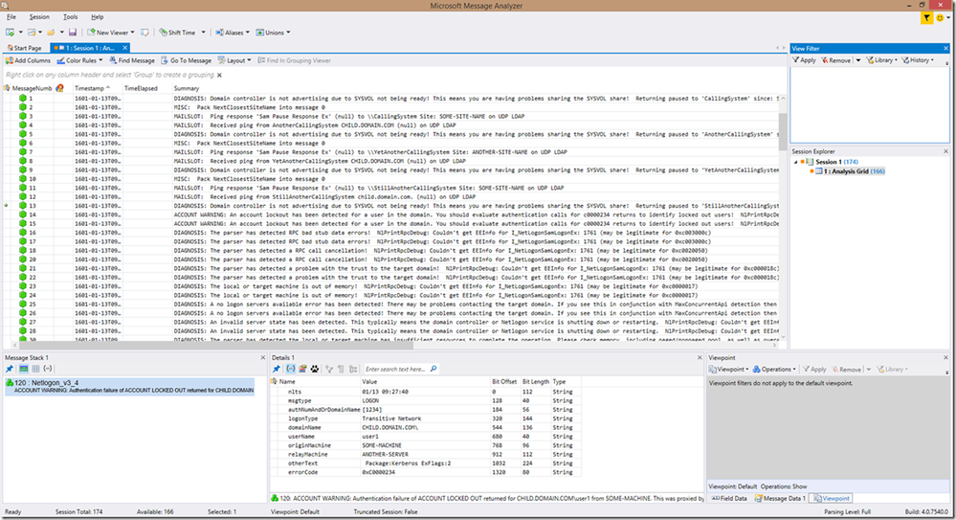
Task: Switch to the Start Page tab
Action: click(x=24, y=48)
